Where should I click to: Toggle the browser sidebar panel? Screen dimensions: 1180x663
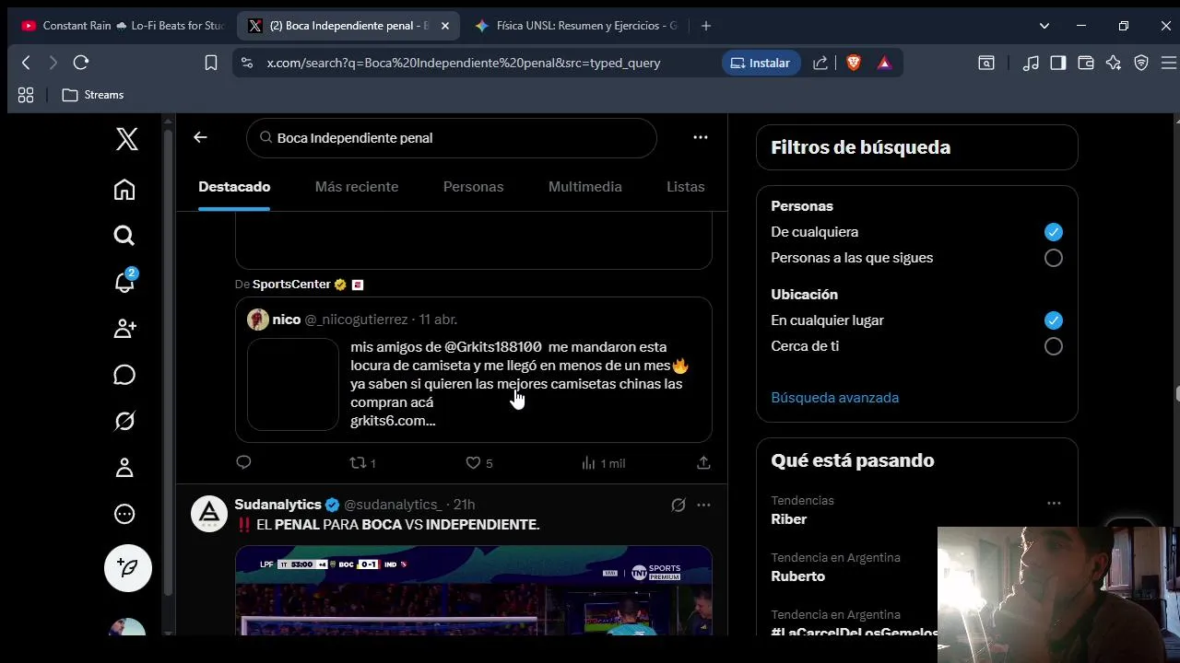[1058, 63]
